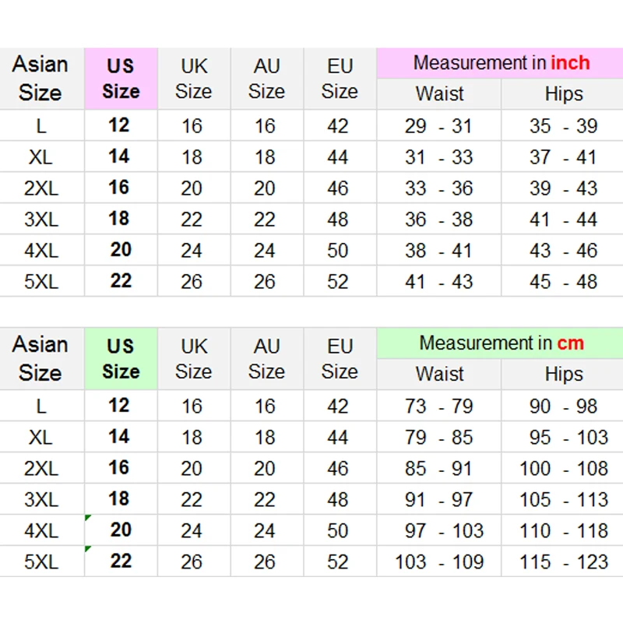Click the Waist column header under inch measurements
This screenshot has height=623, width=623.
[x=439, y=94]
